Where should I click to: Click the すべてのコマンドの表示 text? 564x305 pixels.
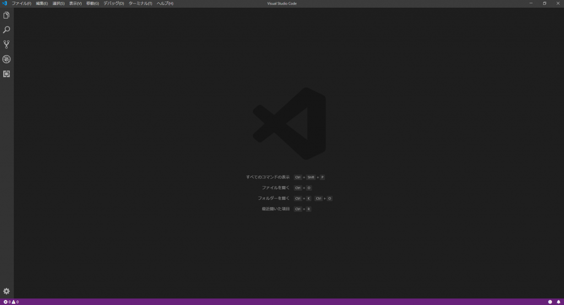coord(268,177)
